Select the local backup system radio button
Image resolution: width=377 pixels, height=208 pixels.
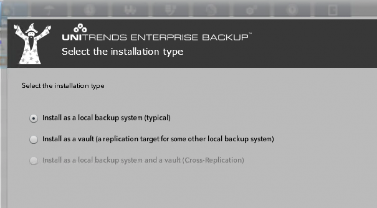tap(34, 118)
